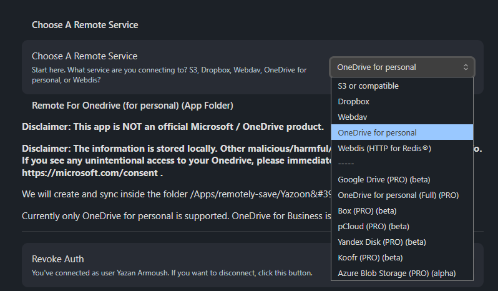Choose Google Drive (PRO) (beta)
Viewport: 498px width, 291px height.
pos(402,179)
